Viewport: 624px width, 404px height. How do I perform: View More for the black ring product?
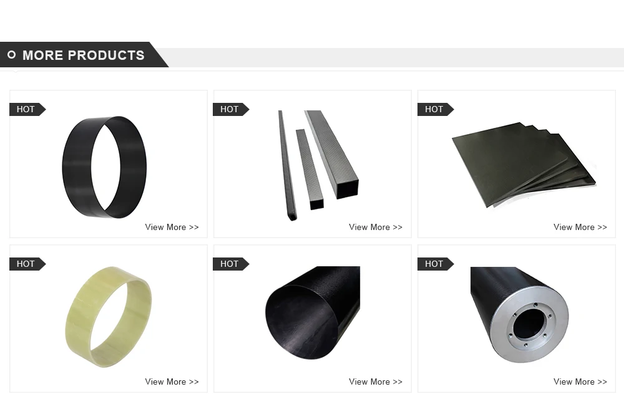click(172, 227)
